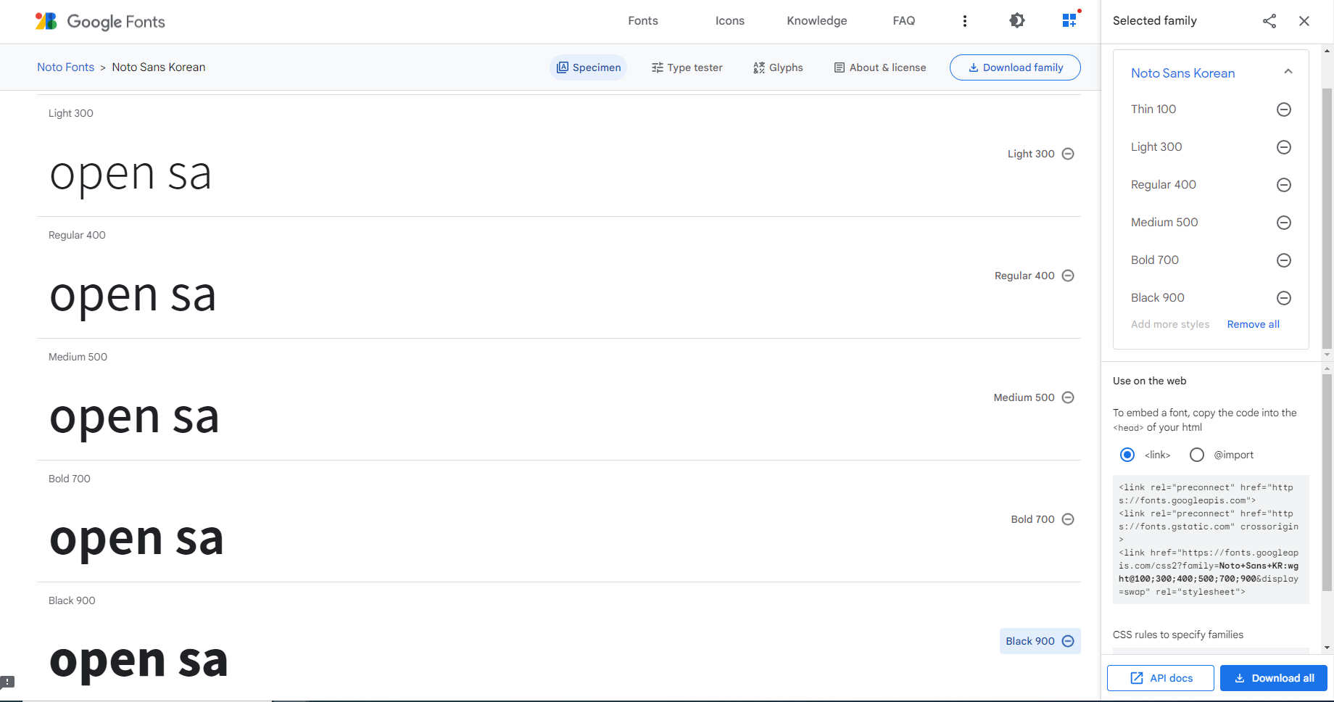The height and width of the screenshot is (702, 1334).
Task: Click 'CSS rules to specify families' text
Action: (x=1178, y=635)
